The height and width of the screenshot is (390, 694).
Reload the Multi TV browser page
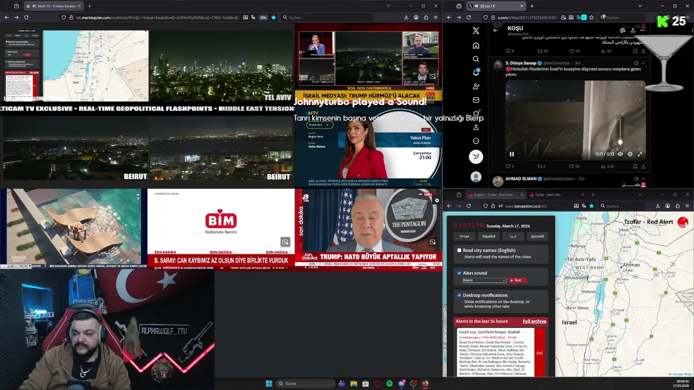26,17
